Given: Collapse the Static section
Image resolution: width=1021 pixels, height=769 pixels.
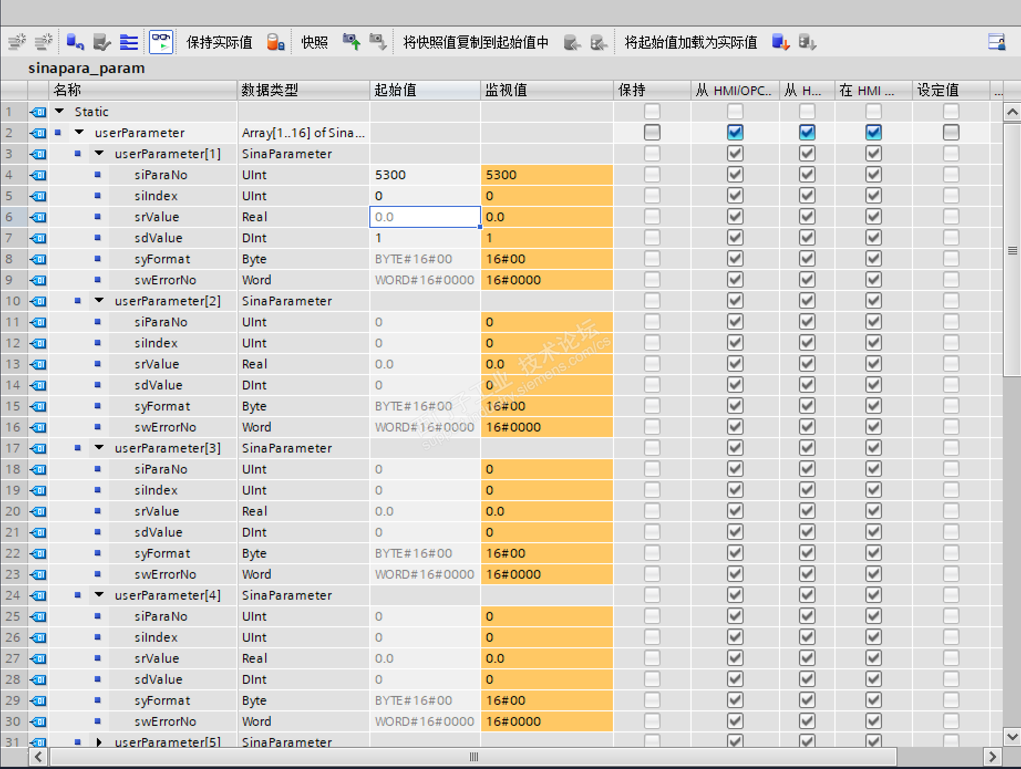Looking at the screenshot, I should coord(59,111).
